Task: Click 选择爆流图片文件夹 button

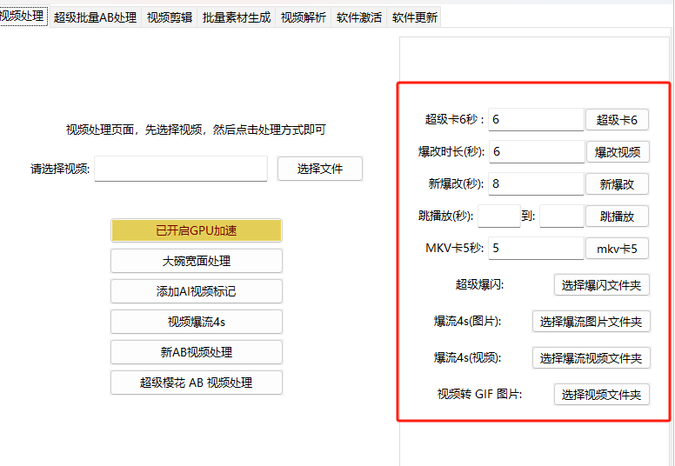Action: pyautogui.click(x=591, y=322)
